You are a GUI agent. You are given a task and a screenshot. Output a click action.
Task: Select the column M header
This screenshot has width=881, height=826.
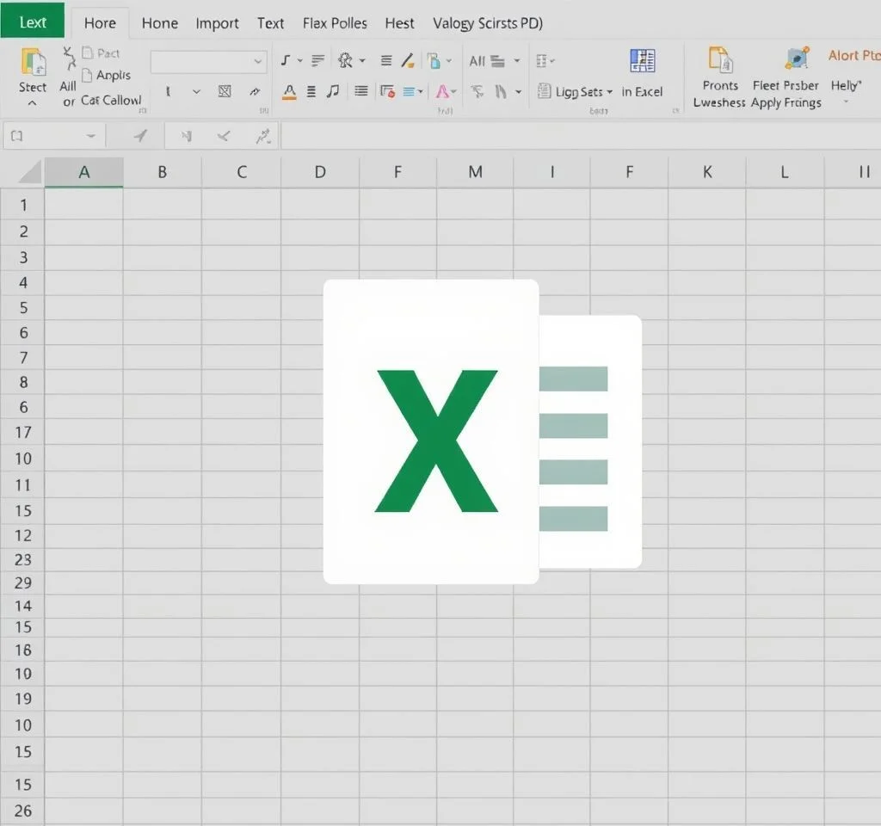(x=475, y=172)
